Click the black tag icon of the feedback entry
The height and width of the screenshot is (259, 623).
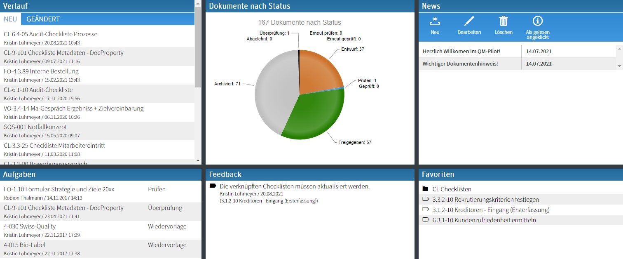click(x=213, y=186)
